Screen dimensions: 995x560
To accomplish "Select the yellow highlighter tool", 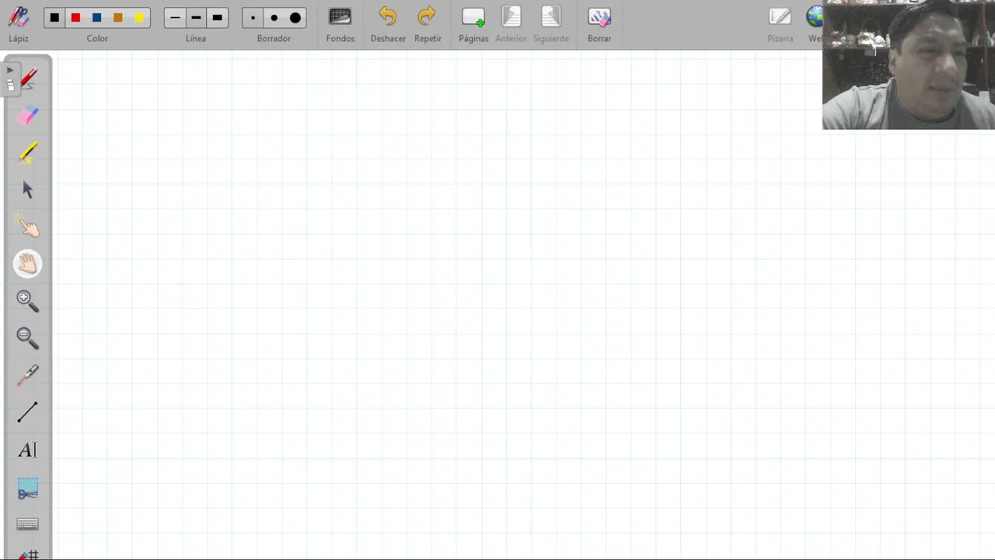I will click(x=28, y=152).
